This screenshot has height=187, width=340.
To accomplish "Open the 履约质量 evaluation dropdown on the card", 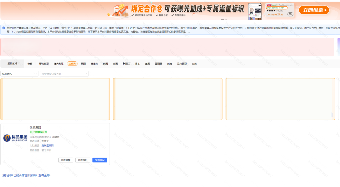I will coord(46,150).
